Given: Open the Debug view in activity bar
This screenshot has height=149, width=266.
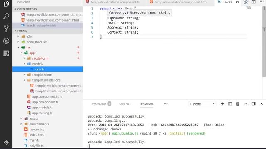Looking at the screenshot, I should point(6,41).
